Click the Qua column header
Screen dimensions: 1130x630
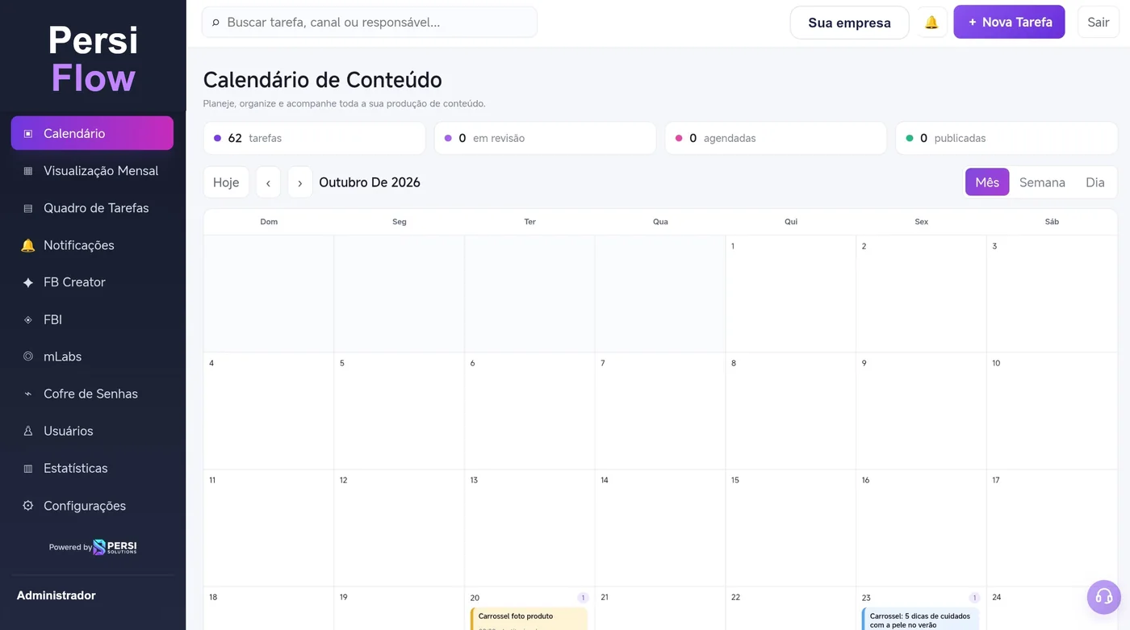660,222
